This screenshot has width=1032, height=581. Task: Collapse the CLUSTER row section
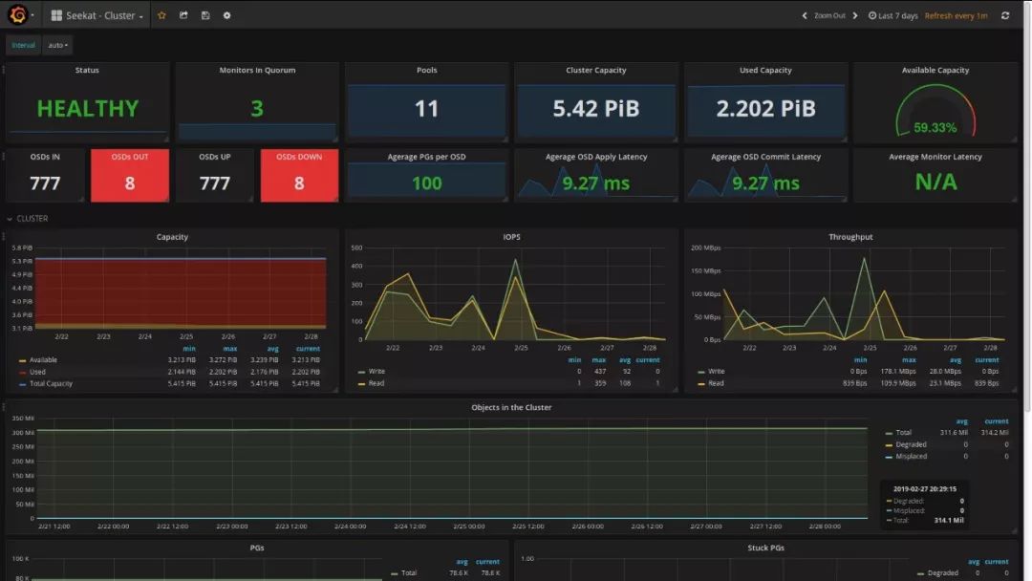(x=28, y=219)
